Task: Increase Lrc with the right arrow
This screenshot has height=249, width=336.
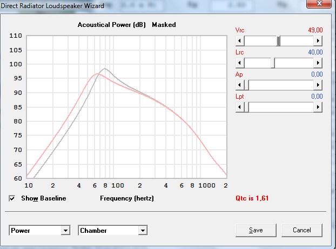Action: [318, 63]
